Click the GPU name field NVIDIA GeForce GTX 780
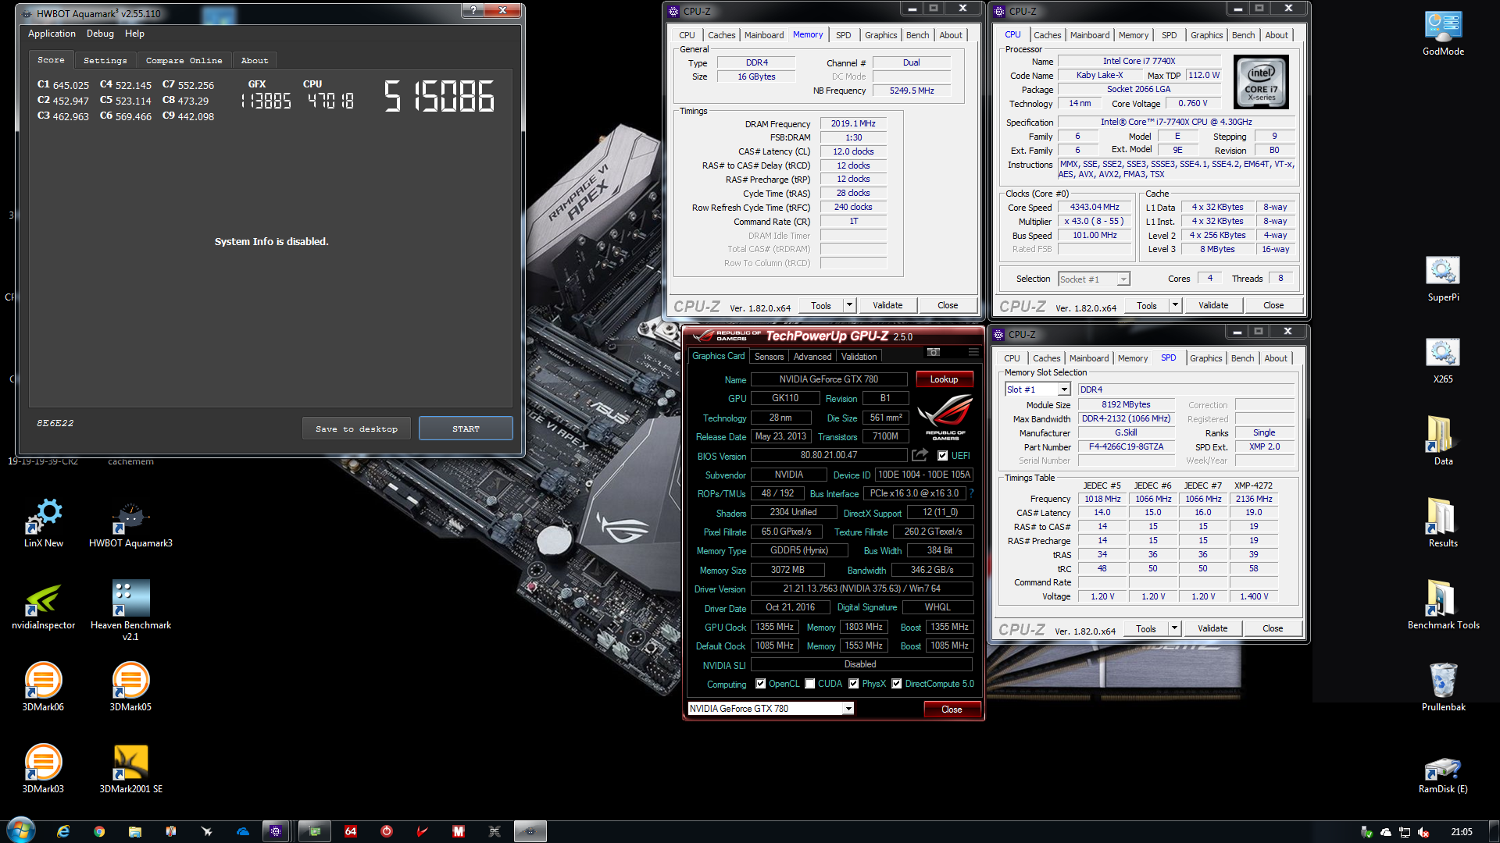This screenshot has height=843, width=1500. pyautogui.click(x=828, y=379)
